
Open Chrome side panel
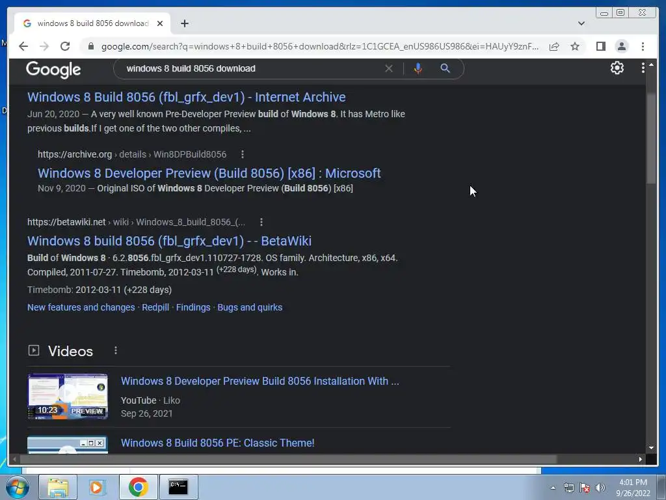click(x=600, y=46)
